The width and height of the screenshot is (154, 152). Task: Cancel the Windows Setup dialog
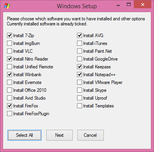pos(91,135)
